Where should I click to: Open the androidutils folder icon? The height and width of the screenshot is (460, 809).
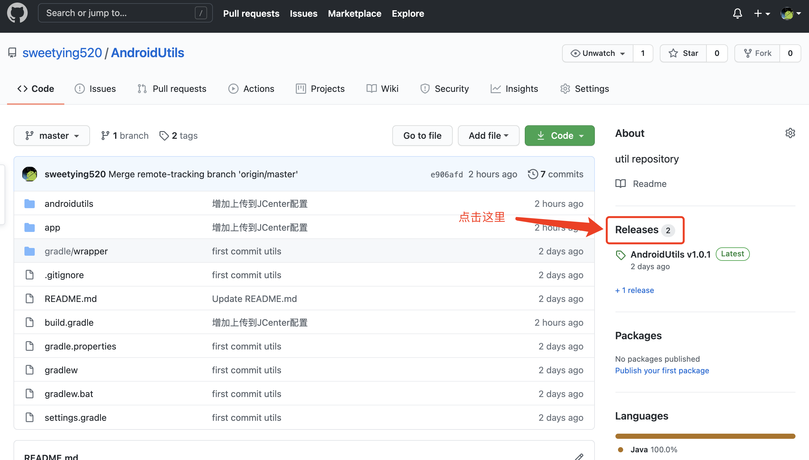(x=30, y=204)
